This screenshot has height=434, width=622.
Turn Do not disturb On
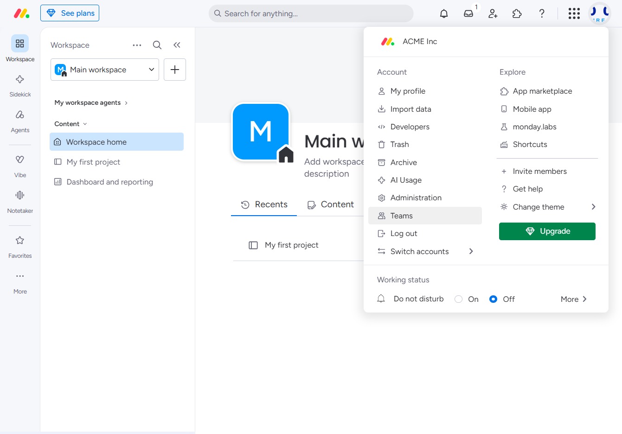click(459, 299)
